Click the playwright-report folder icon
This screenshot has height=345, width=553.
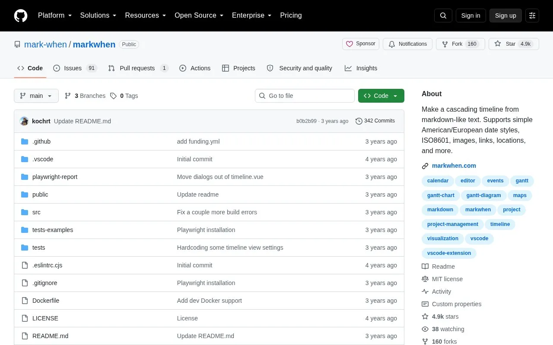pyautogui.click(x=25, y=177)
